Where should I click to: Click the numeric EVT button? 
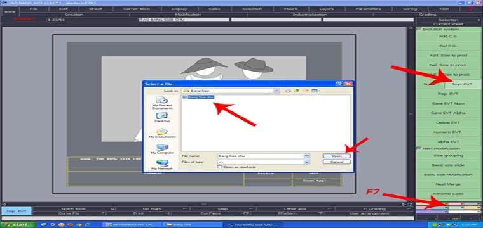coord(448,132)
